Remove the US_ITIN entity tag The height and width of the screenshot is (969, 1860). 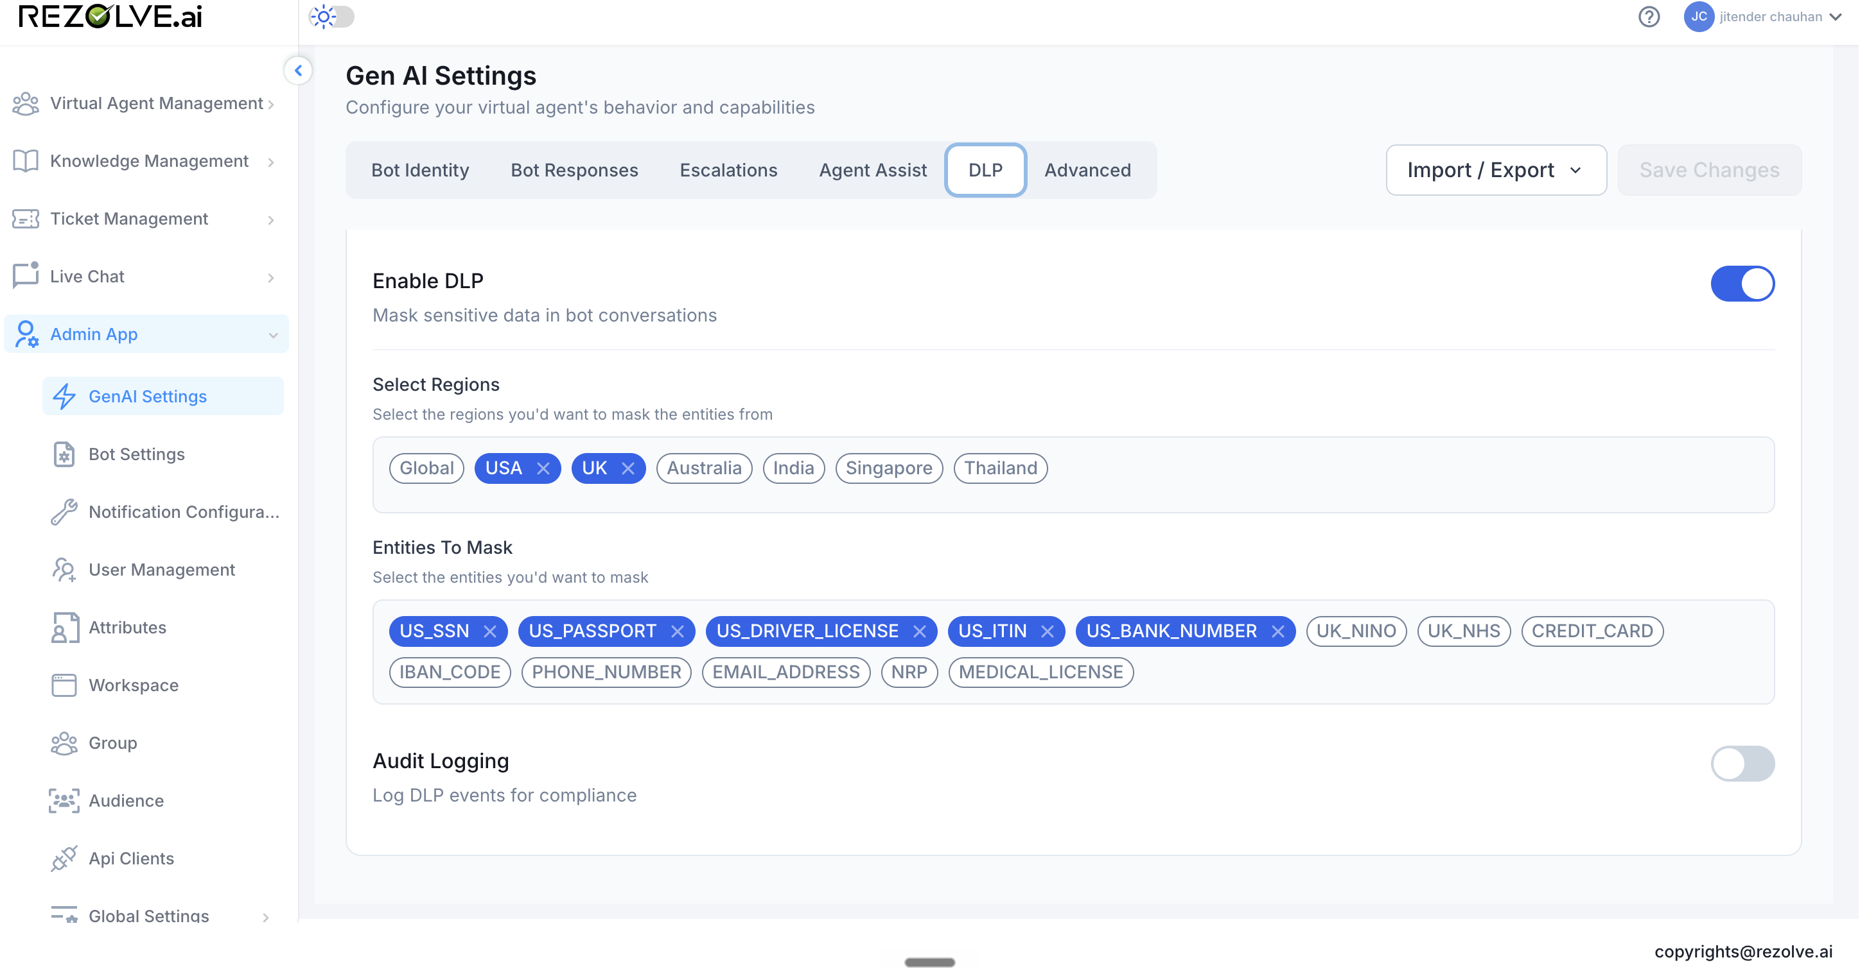click(x=1047, y=631)
